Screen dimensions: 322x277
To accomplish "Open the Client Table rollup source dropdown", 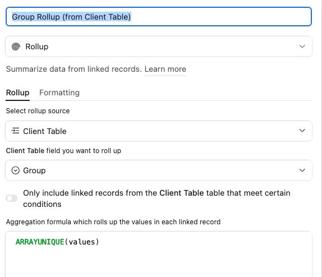I will pos(159,131).
